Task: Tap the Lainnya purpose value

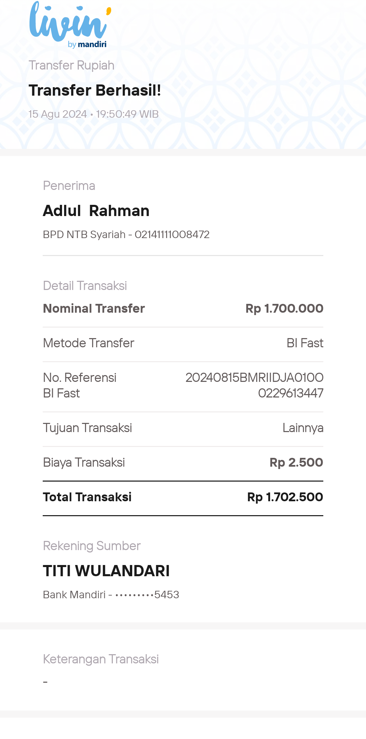Action: point(303,428)
